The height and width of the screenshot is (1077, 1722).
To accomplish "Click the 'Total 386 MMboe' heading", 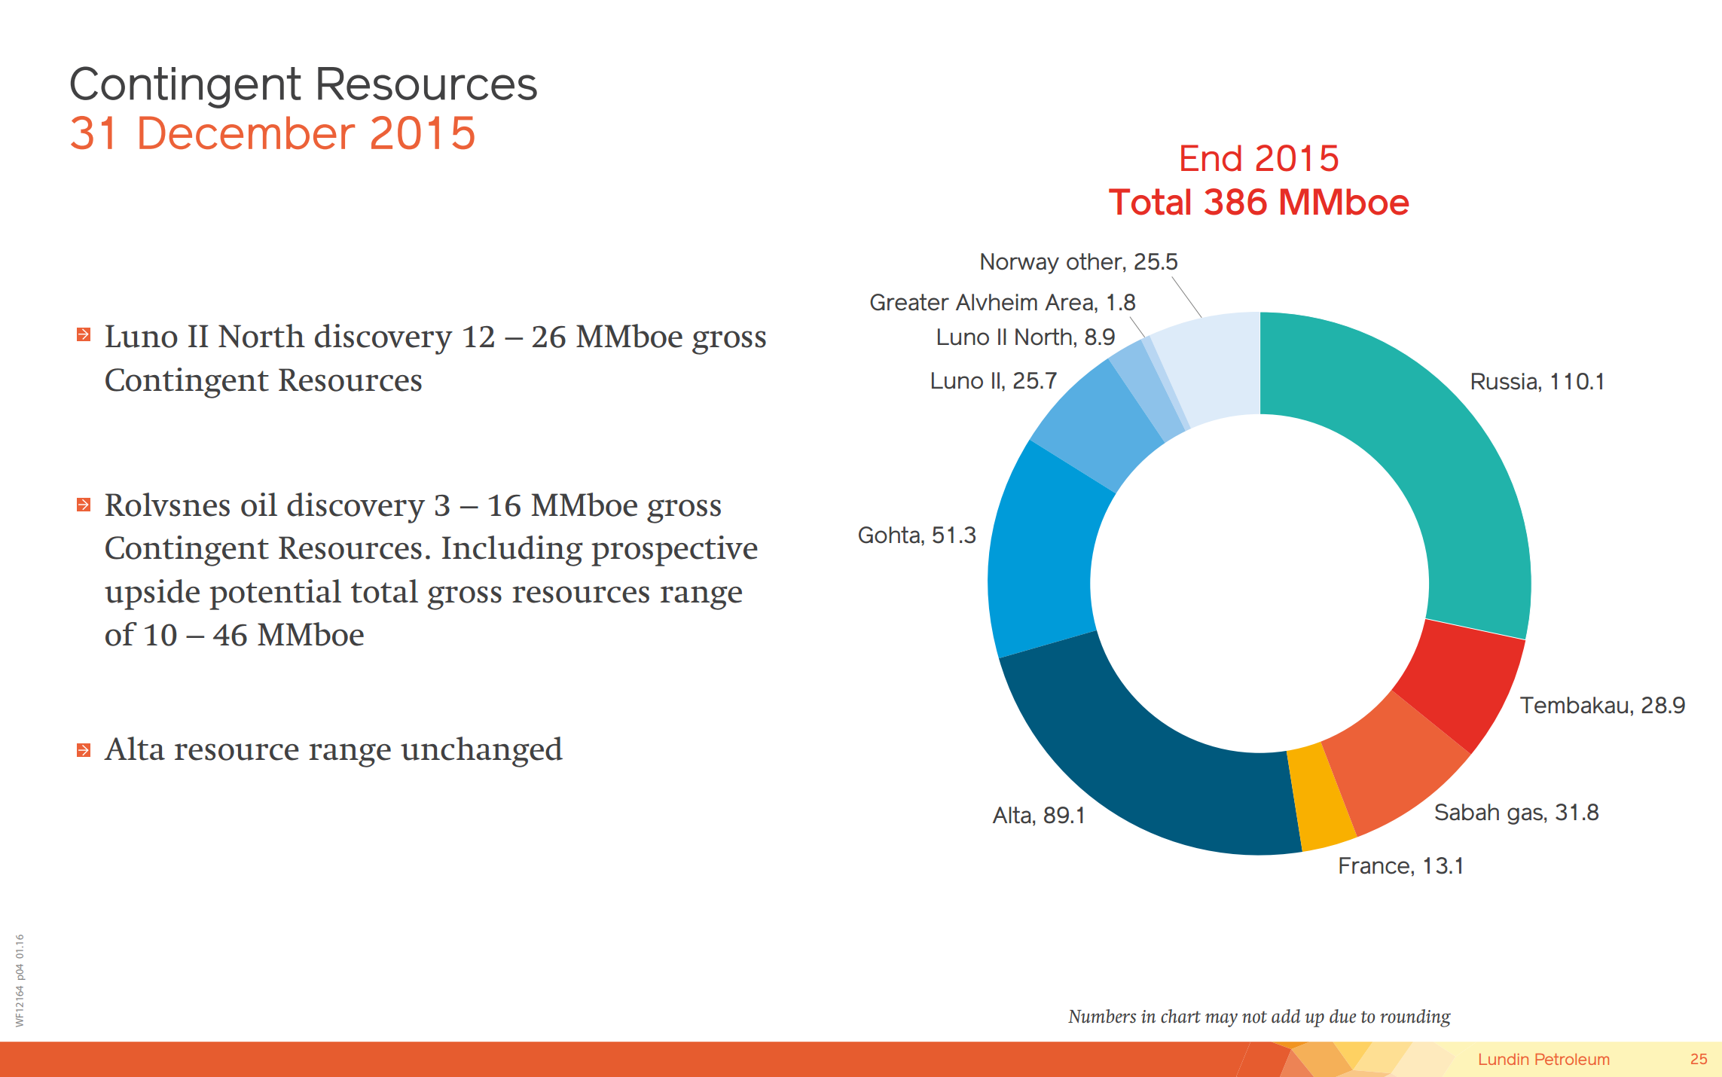I will coord(1259,203).
